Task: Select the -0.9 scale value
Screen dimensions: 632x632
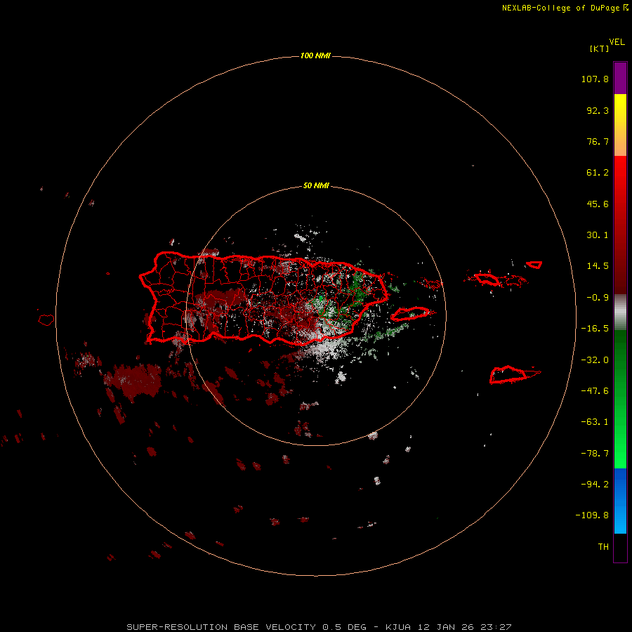Action: point(598,298)
